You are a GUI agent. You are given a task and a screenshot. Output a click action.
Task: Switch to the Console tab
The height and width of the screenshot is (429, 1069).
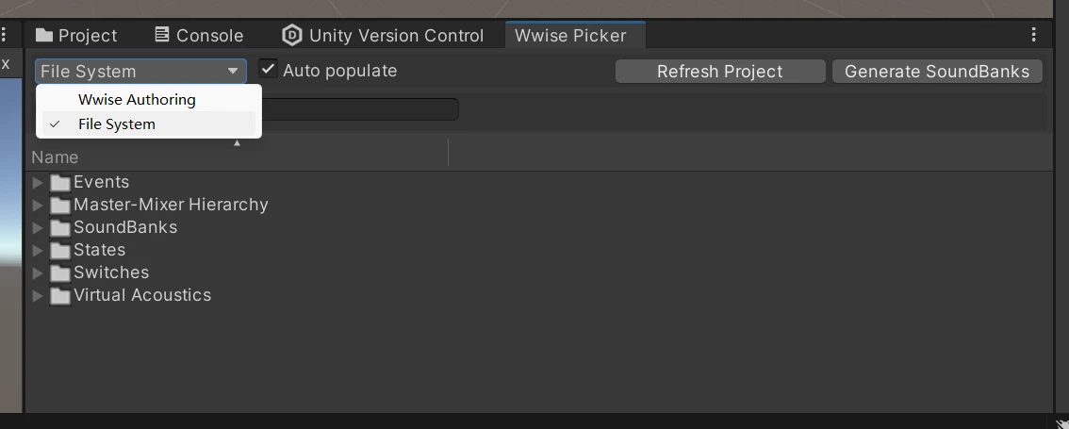pyautogui.click(x=198, y=35)
